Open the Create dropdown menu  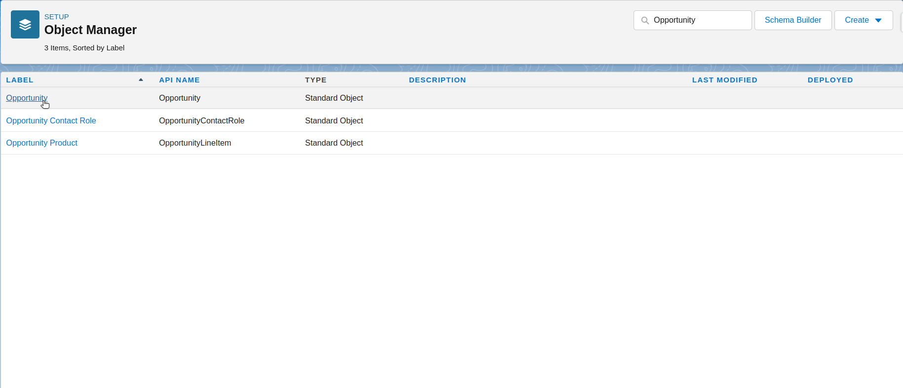(864, 20)
